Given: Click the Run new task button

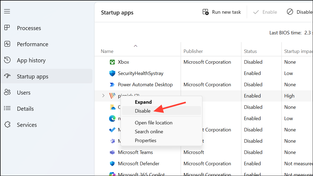Looking at the screenshot, I should tap(221, 12).
